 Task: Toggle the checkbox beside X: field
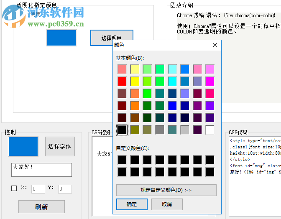[14, 188]
